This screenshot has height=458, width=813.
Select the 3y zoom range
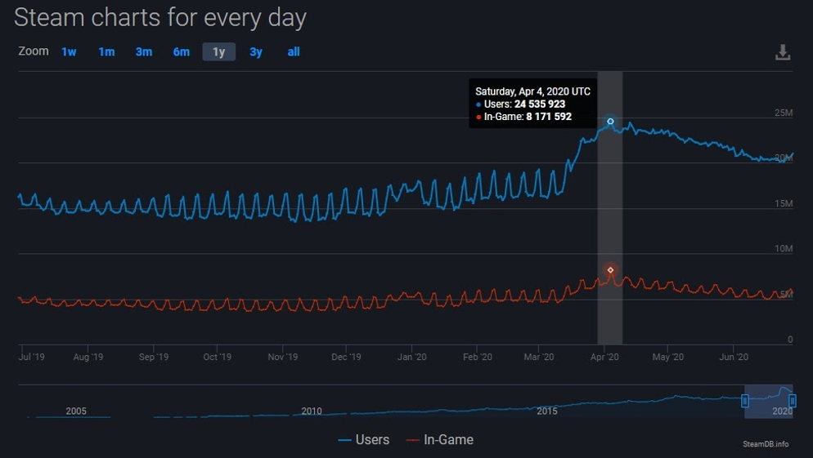(256, 51)
